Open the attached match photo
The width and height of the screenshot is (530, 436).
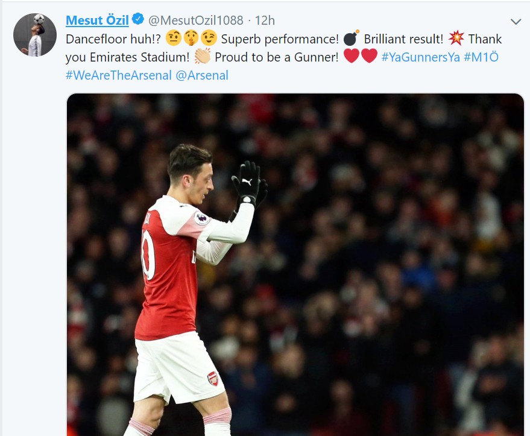coord(295,265)
